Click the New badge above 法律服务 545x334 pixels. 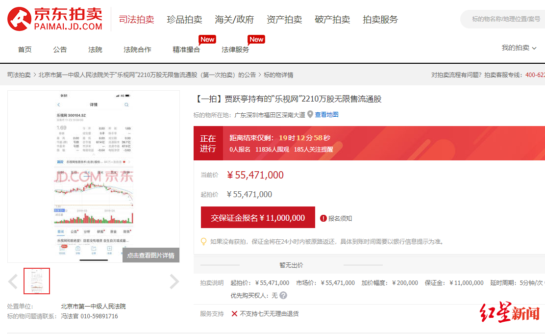pyautogui.click(x=256, y=39)
